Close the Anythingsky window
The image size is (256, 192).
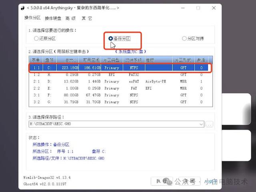point(214,8)
